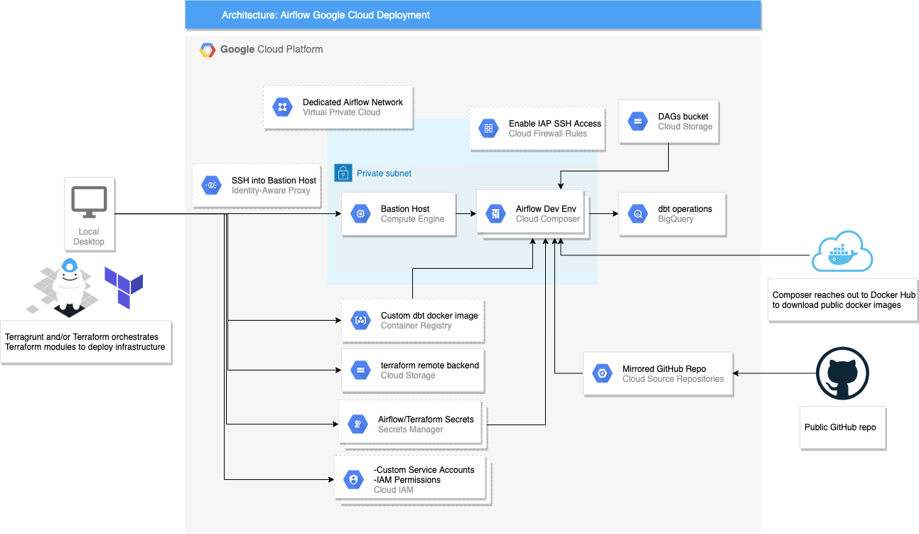The image size is (919, 534).
Task: Select the Cloud Source Repositories icon
Action: (x=602, y=373)
